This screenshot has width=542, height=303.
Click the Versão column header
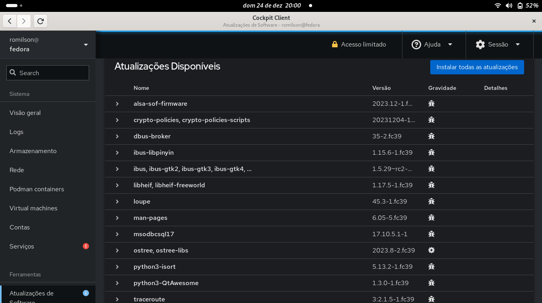(381, 88)
